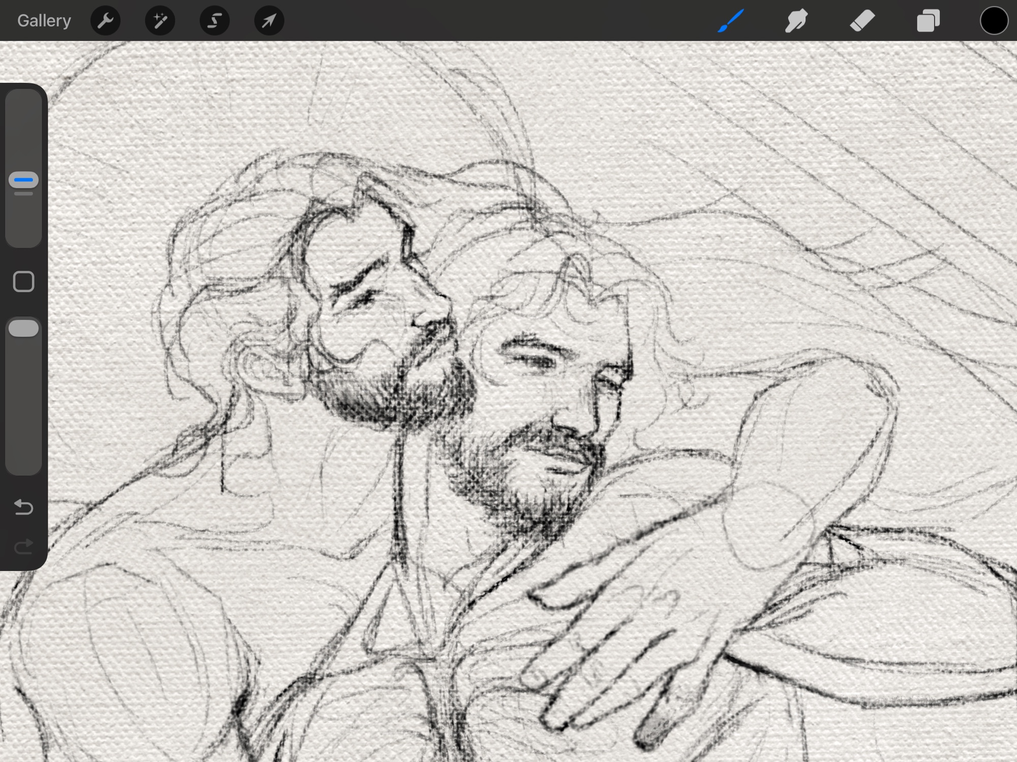Screen dimensions: 1017x762
Task: Return to the Gallery
Action: (44, 21)
